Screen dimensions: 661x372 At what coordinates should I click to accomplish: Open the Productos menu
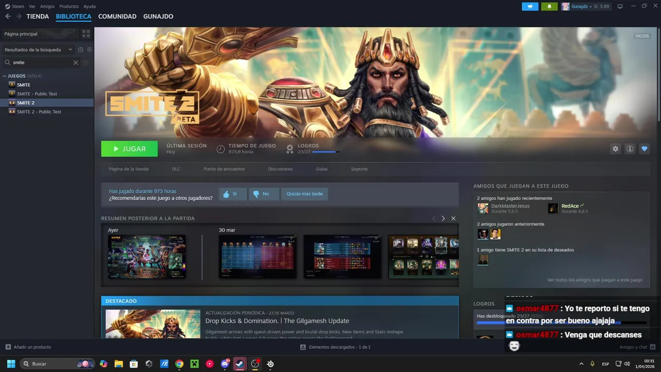click(69, 6)
